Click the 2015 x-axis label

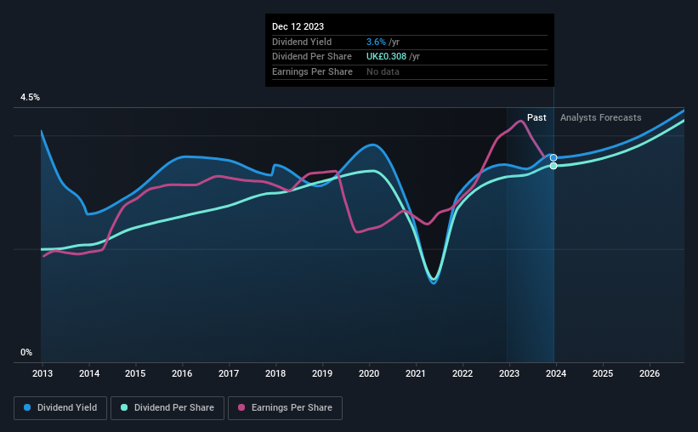pyautogui.click(x=135, y=373)
